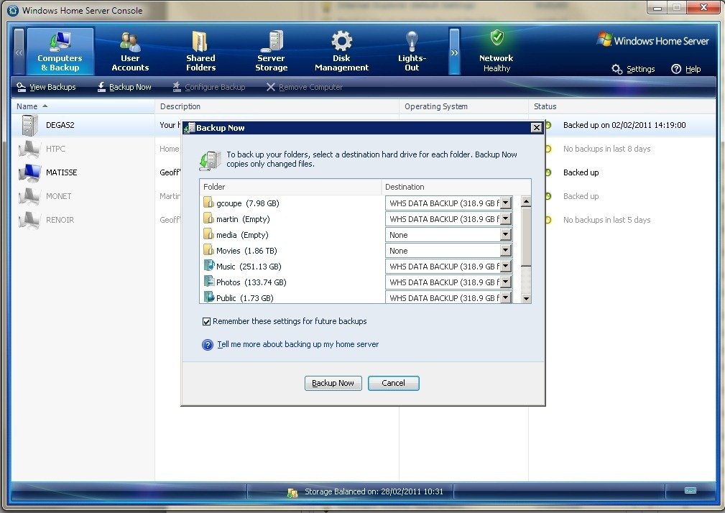This screenshot has height=513, width=725.
Task: Click 'No backups in last 8 days' status
Action: click(x=606, y=149)
